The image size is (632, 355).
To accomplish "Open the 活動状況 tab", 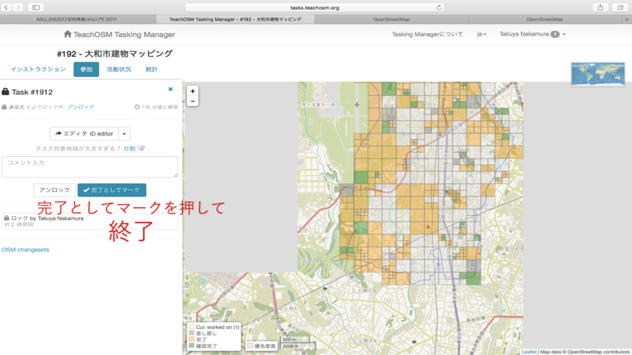I will [x=118, y=70].
